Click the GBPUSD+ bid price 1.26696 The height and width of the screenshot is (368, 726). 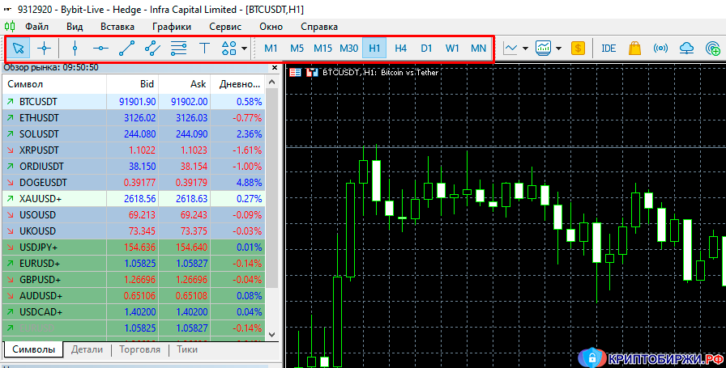[x=140, y=280]
